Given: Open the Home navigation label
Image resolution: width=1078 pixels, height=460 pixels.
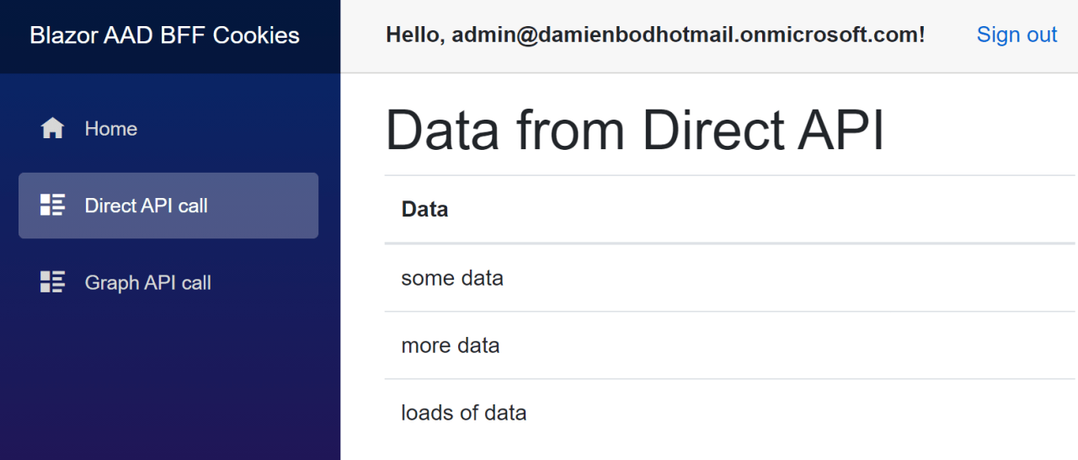Looking at the screenshot, I should point(110,129).
